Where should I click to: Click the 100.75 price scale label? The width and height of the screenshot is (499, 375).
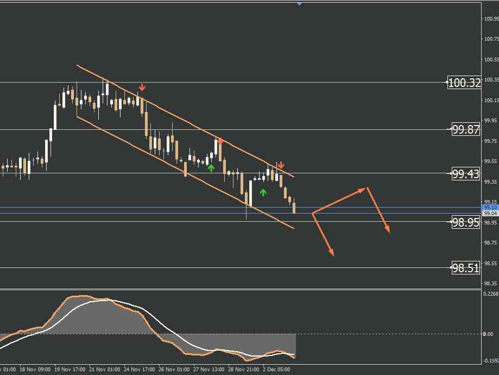tap(491, 39)
